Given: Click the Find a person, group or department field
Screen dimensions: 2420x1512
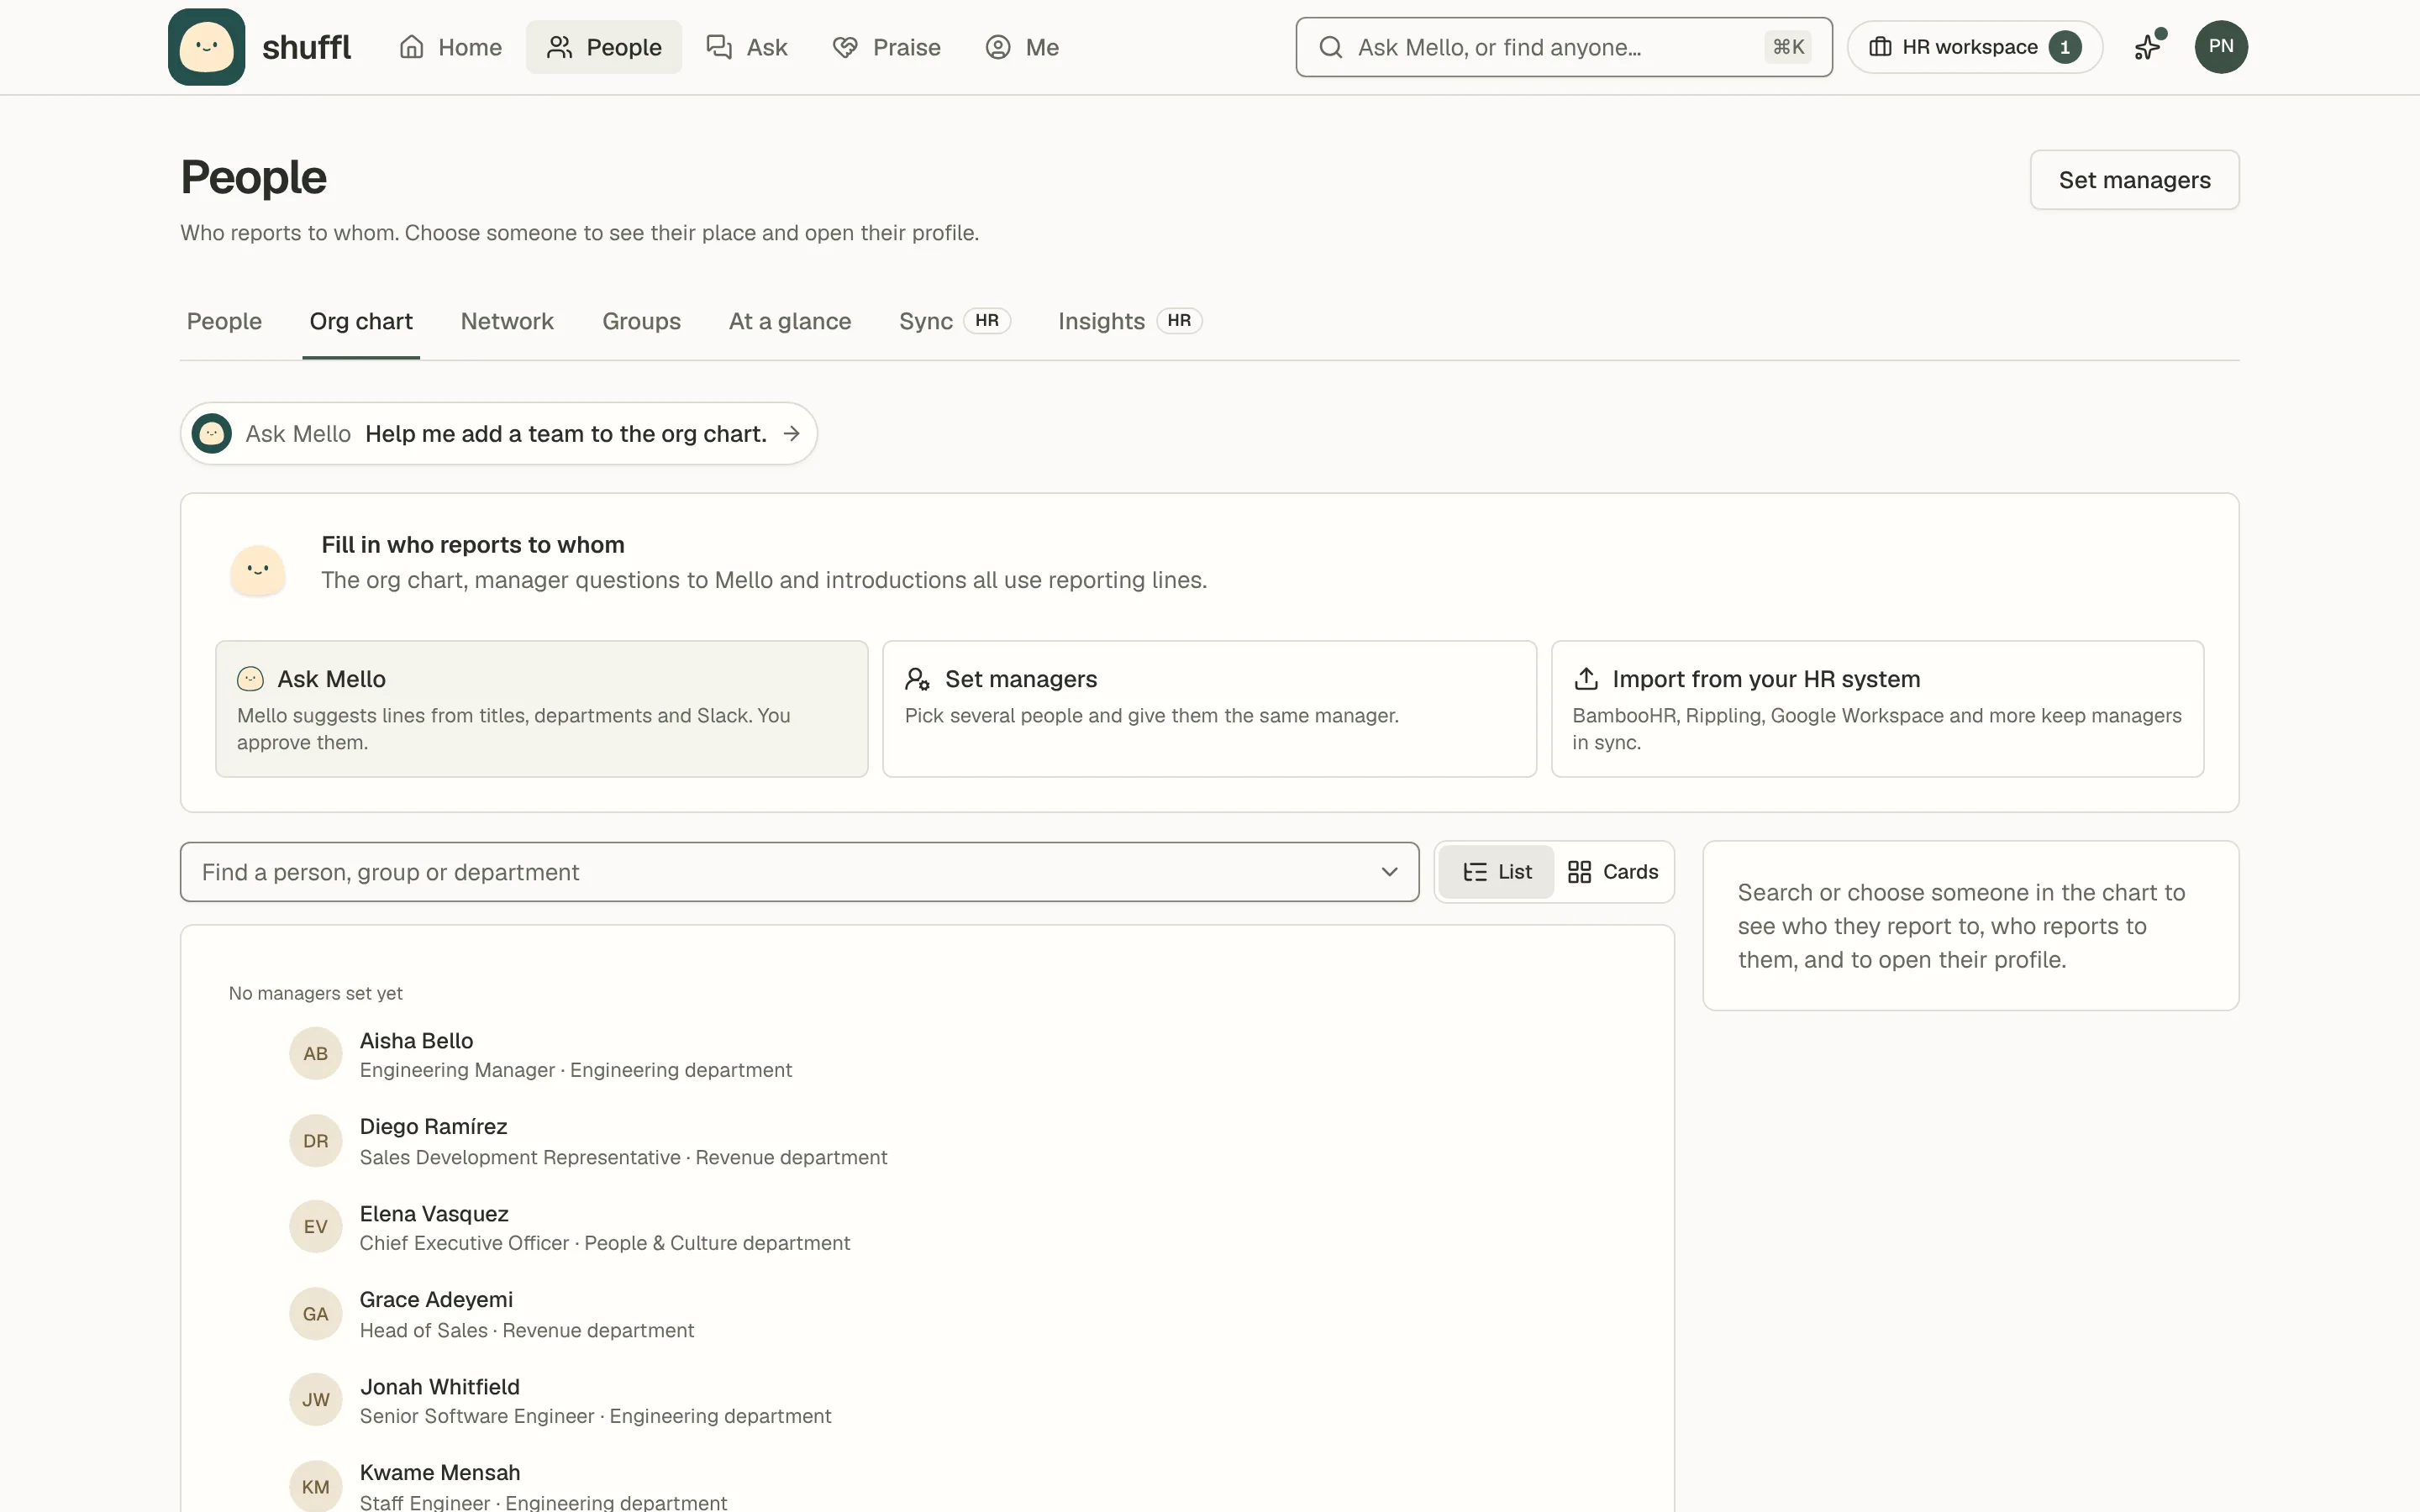Looking at the screenshot, I should (799, 872).
